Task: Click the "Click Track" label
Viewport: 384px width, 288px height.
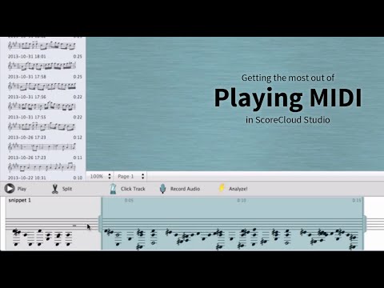Action: (x=133, y=189)
